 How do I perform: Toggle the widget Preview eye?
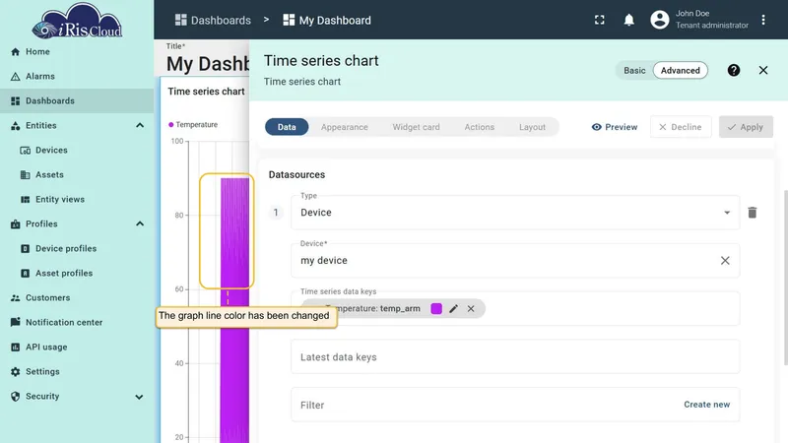pos(614,127)
